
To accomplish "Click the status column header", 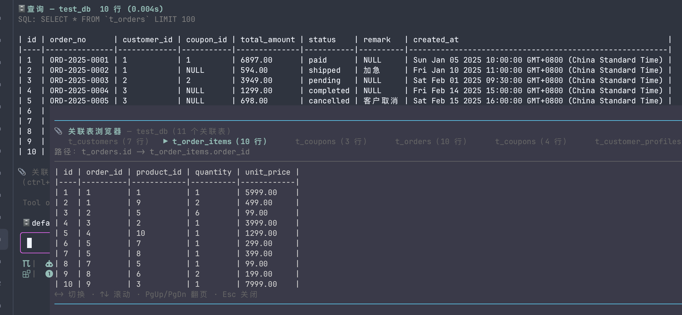I will pyautogui.click(x=322, y=40).
